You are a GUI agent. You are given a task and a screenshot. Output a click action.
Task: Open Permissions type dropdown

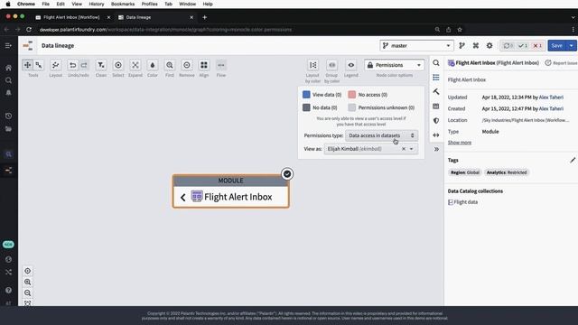[381, 135]
